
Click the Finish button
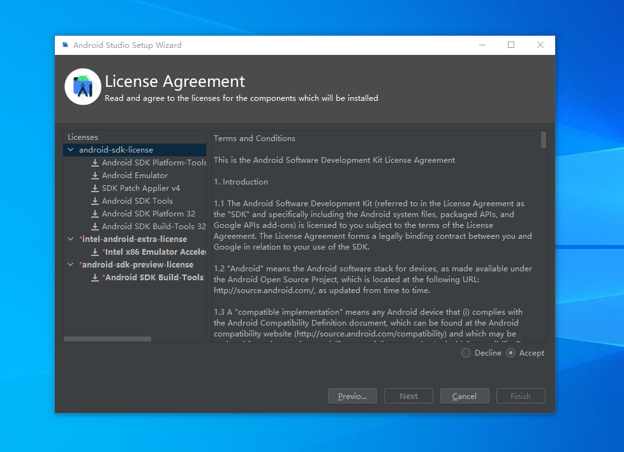pos(521,396)
